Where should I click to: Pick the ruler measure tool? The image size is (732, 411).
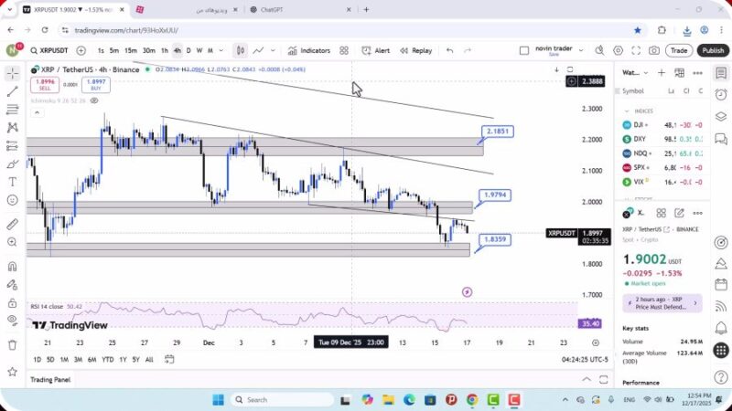[12, 224]
